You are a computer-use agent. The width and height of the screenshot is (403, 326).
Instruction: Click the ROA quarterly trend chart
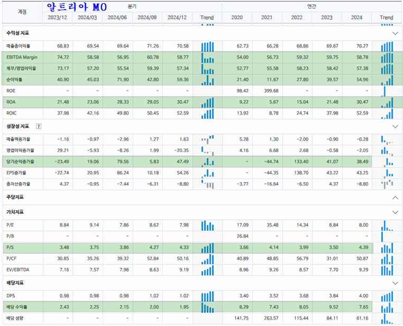[207, 102]
